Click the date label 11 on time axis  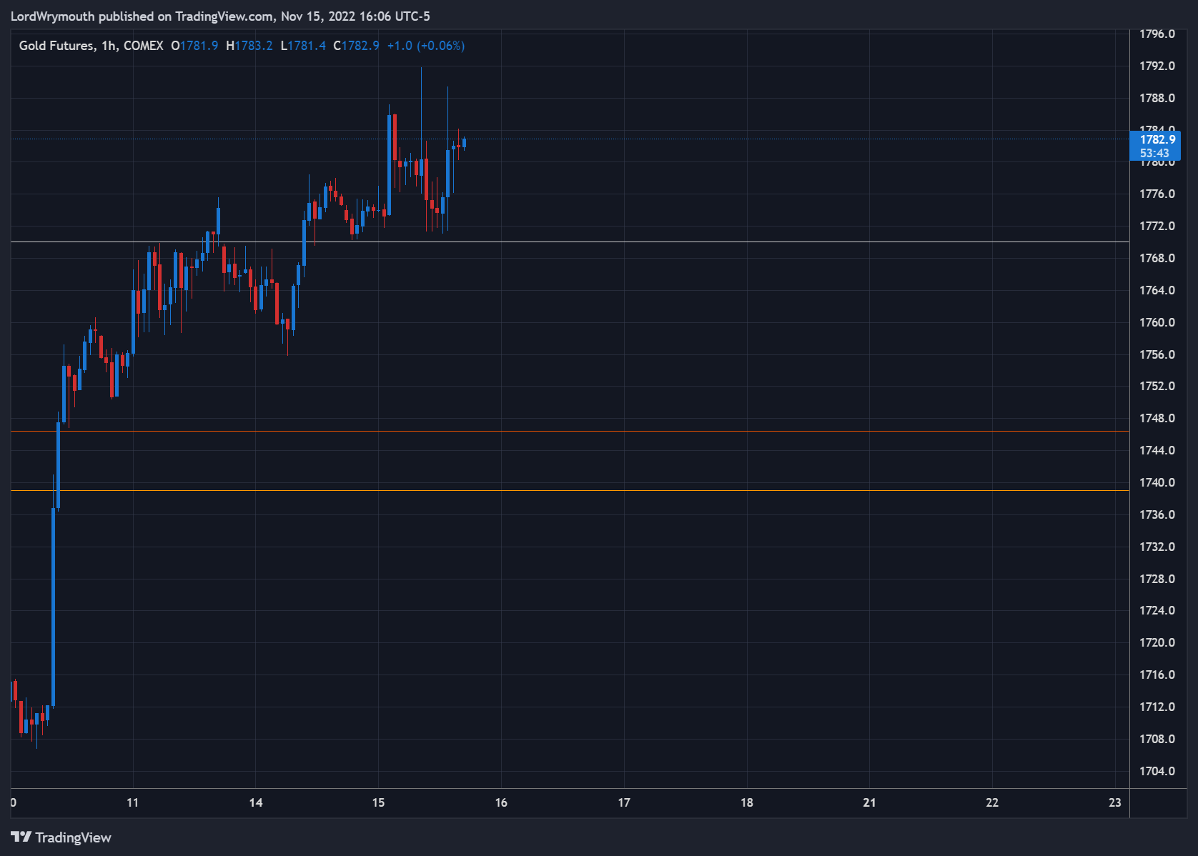[x=133, y=802]
